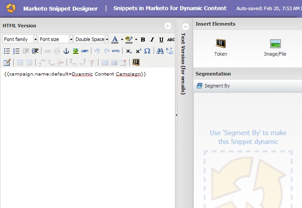
Task: Click the campaign.name token text
Action: pyautogui.click(x=75, y=74)
